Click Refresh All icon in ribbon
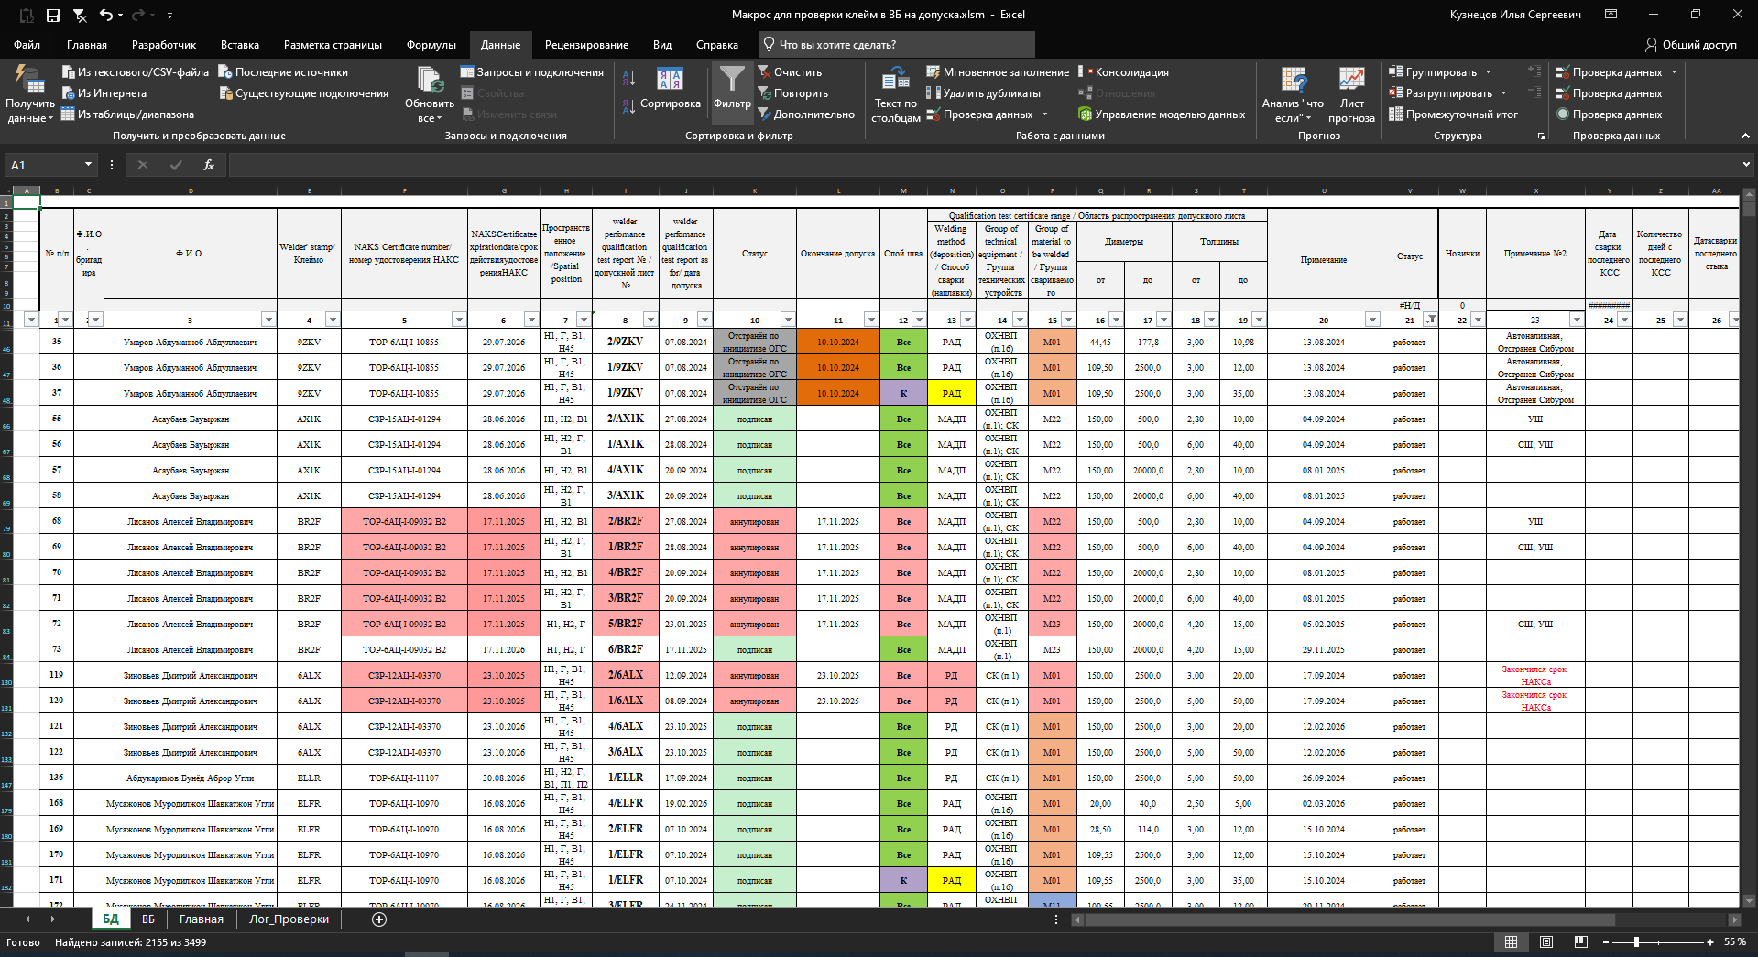 (429, 81)
